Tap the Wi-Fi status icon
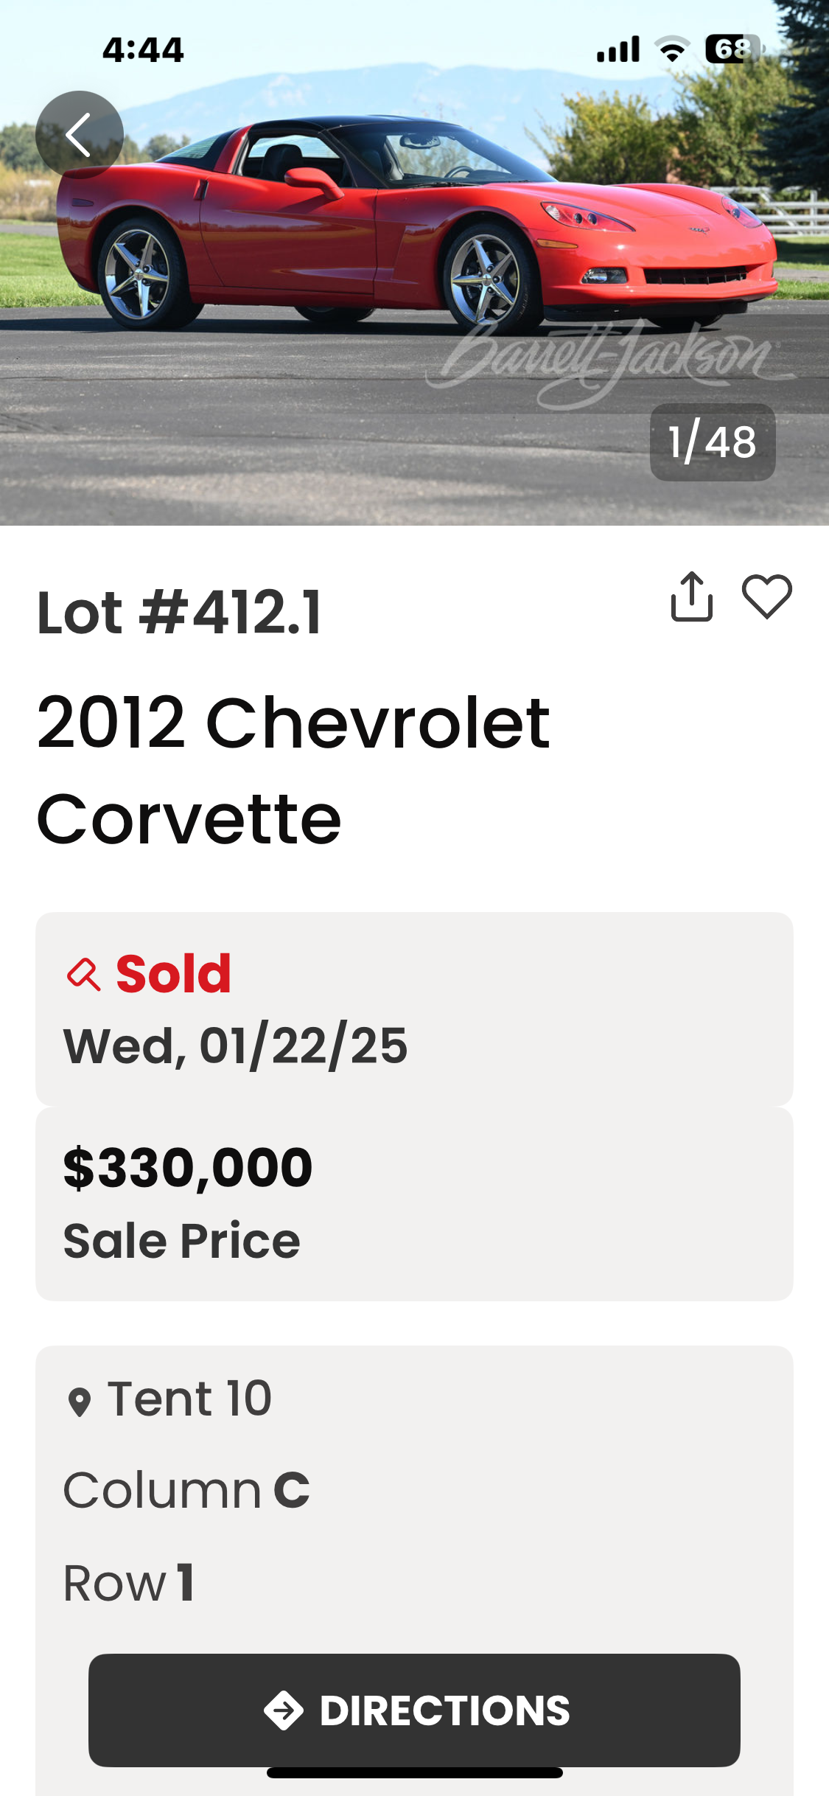 click(x=672, y=49)
